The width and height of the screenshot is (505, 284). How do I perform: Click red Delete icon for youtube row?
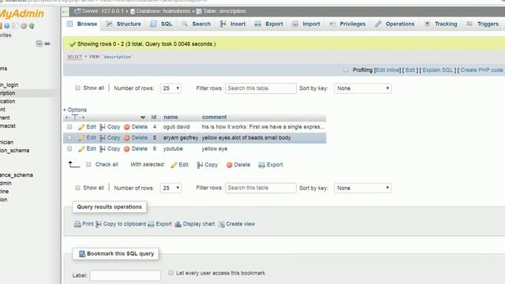tap(127, 149)
